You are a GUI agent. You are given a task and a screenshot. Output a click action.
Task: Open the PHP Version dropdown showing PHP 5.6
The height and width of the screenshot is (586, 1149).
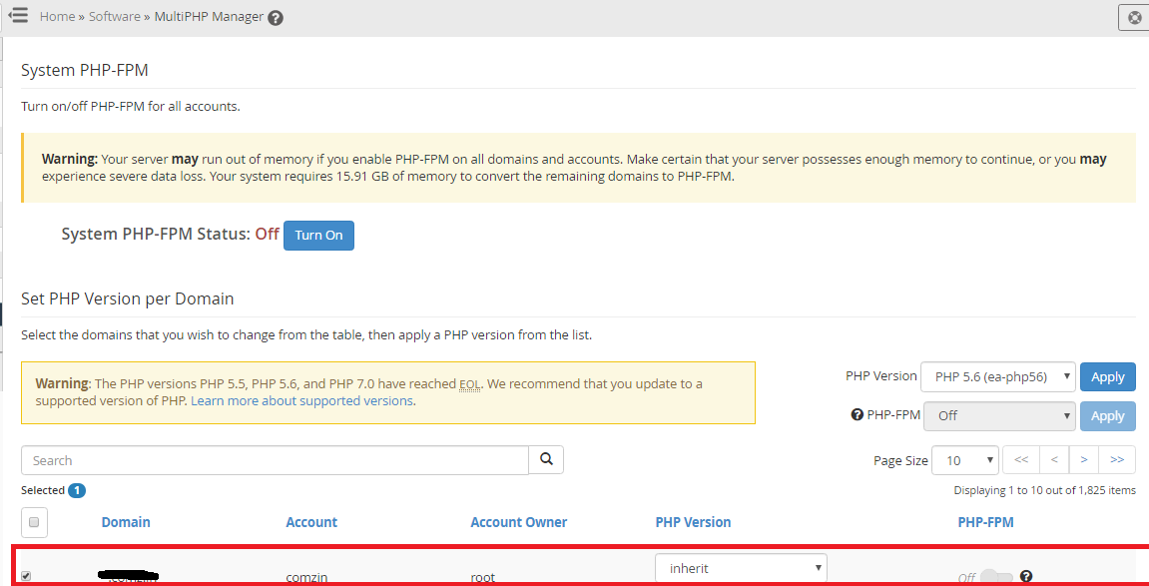pos(997,376)
